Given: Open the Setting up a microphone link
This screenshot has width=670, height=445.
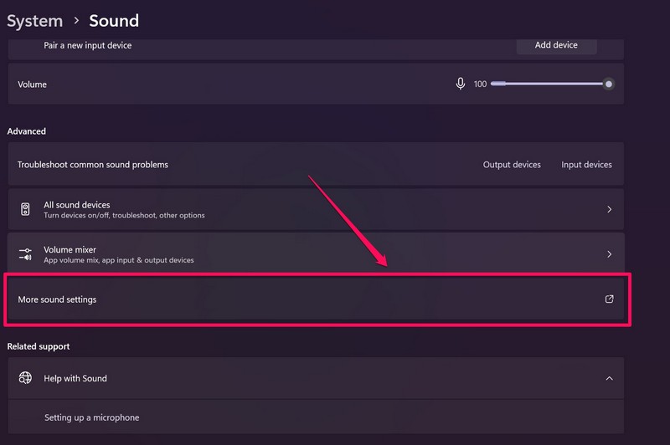Looking at the screenshot, I should tap(91, 417).
